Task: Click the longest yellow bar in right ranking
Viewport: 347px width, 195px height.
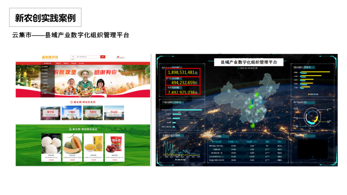Action: click(x=316, y=72)
